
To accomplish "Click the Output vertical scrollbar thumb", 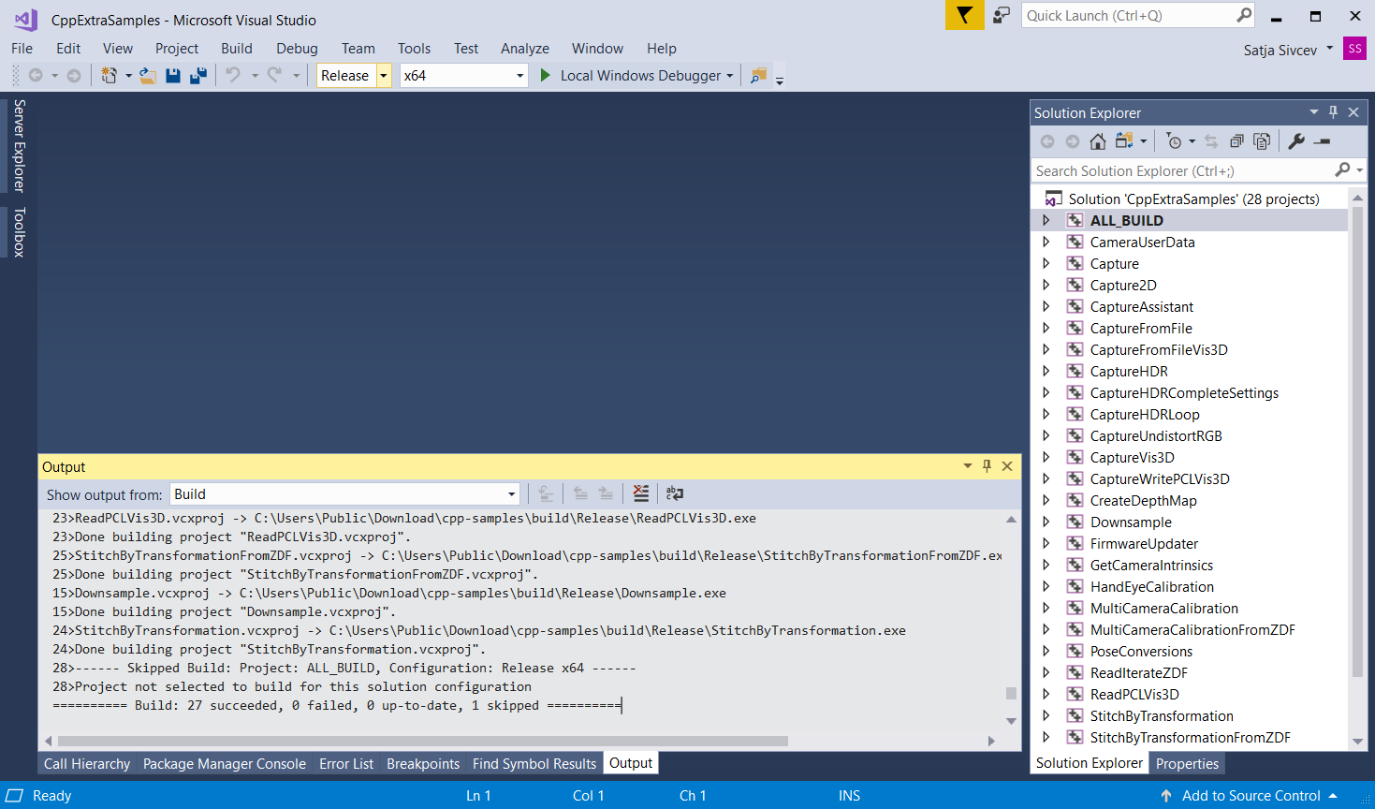I will [1011, 693].
